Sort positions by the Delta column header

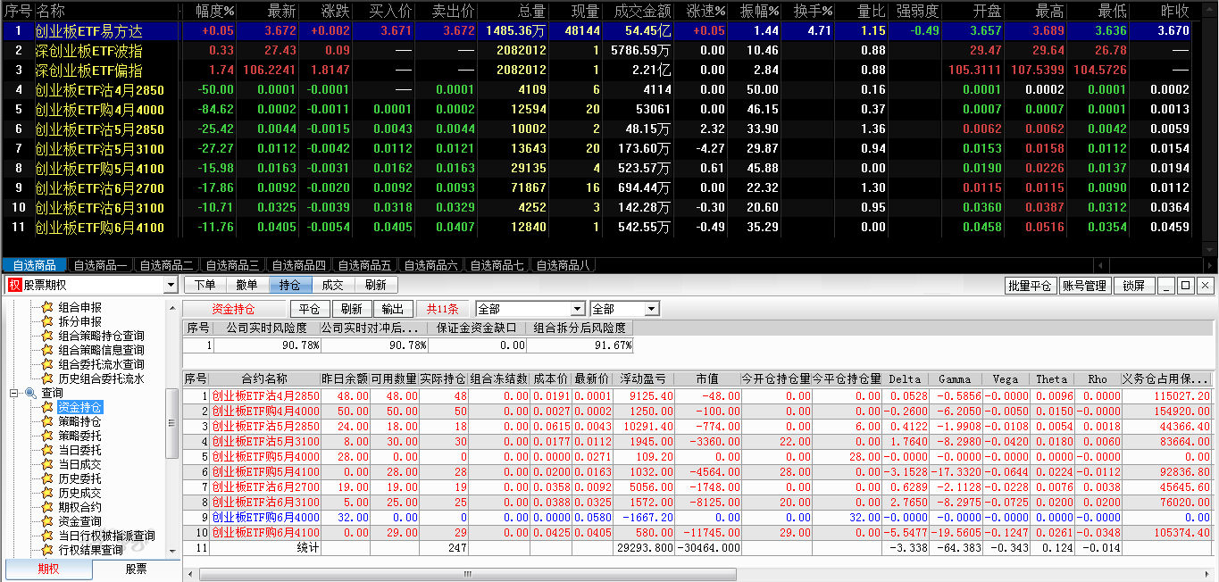(x=905, y=378)
